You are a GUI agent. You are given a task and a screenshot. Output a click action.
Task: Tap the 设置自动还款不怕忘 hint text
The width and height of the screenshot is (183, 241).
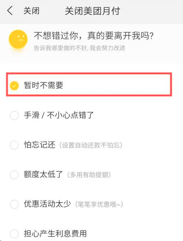coord(91,145)
